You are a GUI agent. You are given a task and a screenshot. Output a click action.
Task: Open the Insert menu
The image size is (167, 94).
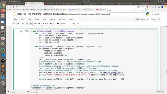(x=37, y=19)
